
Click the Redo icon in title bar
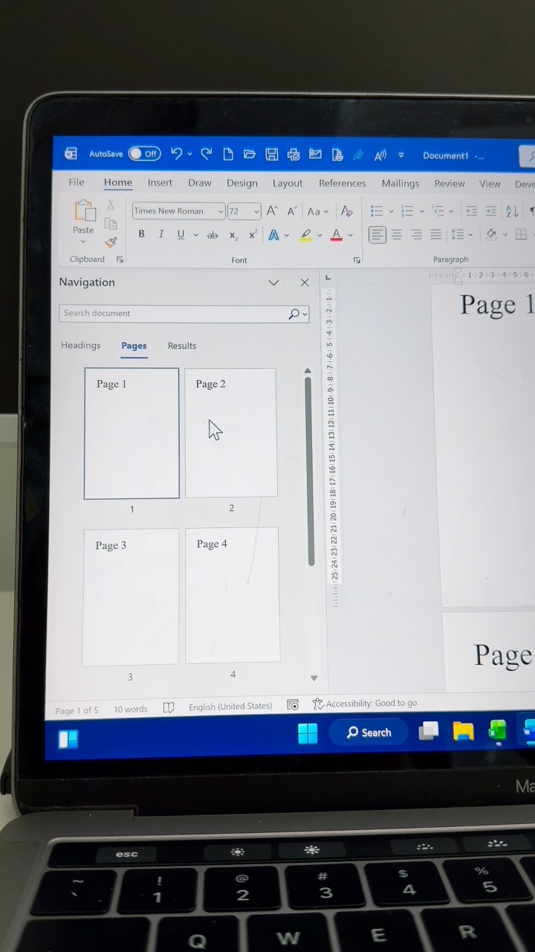click(x=207, y=154)
